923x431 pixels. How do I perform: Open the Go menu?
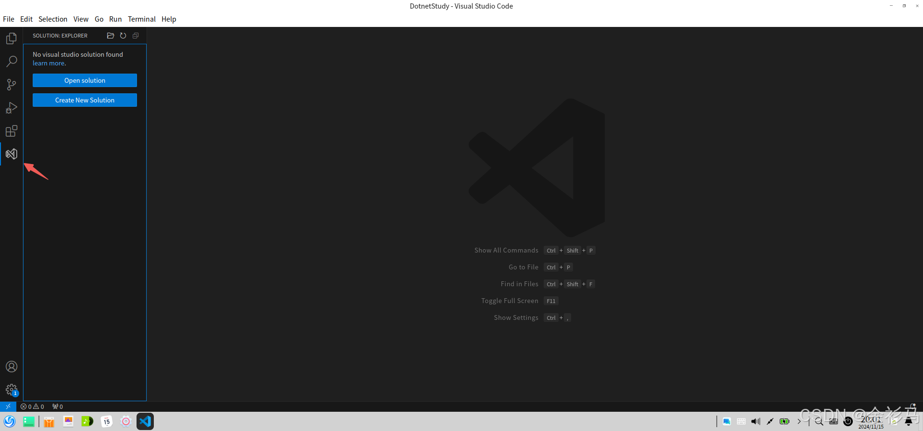pyautogui.click(x=99, y=19)
